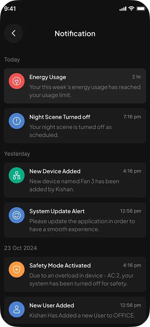The height and width of the screenshot is (327, 150).
Task: Tap the red Energy Usage plug icon
Action: coord(17,81)
